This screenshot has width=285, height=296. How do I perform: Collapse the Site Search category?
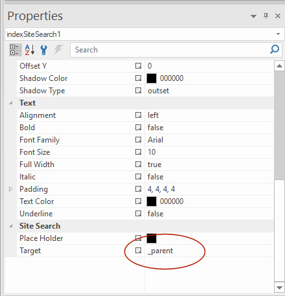pyautogui.click(x=10, y=226)
